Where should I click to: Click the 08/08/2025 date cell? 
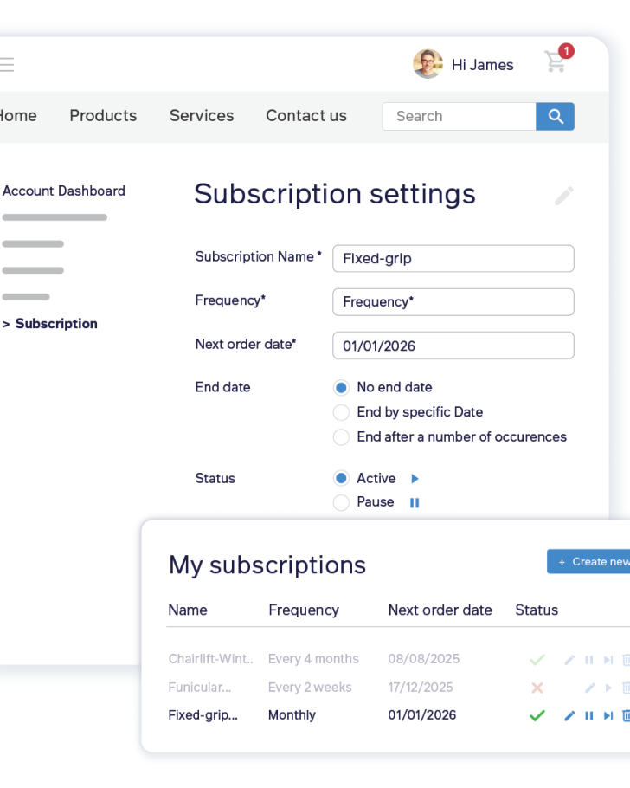click(423, 659)
